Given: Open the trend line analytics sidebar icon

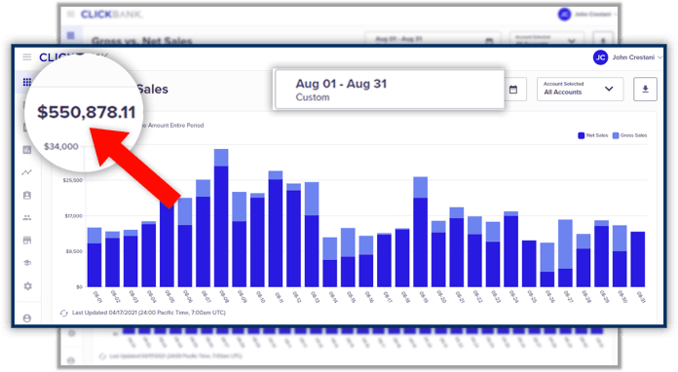Looking at the screenshot, I should 27,172.
